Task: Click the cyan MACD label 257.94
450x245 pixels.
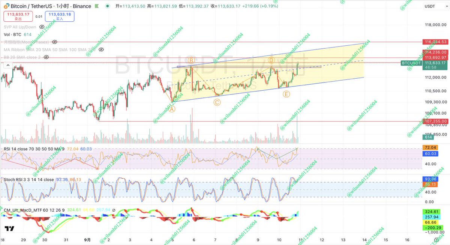Action: 431,217
